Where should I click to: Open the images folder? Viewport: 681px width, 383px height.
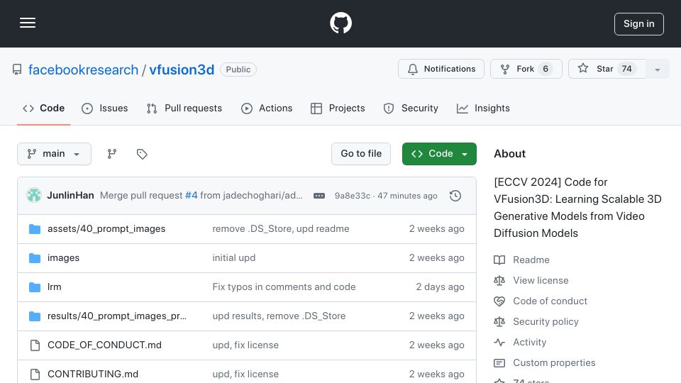click(63, 258)
